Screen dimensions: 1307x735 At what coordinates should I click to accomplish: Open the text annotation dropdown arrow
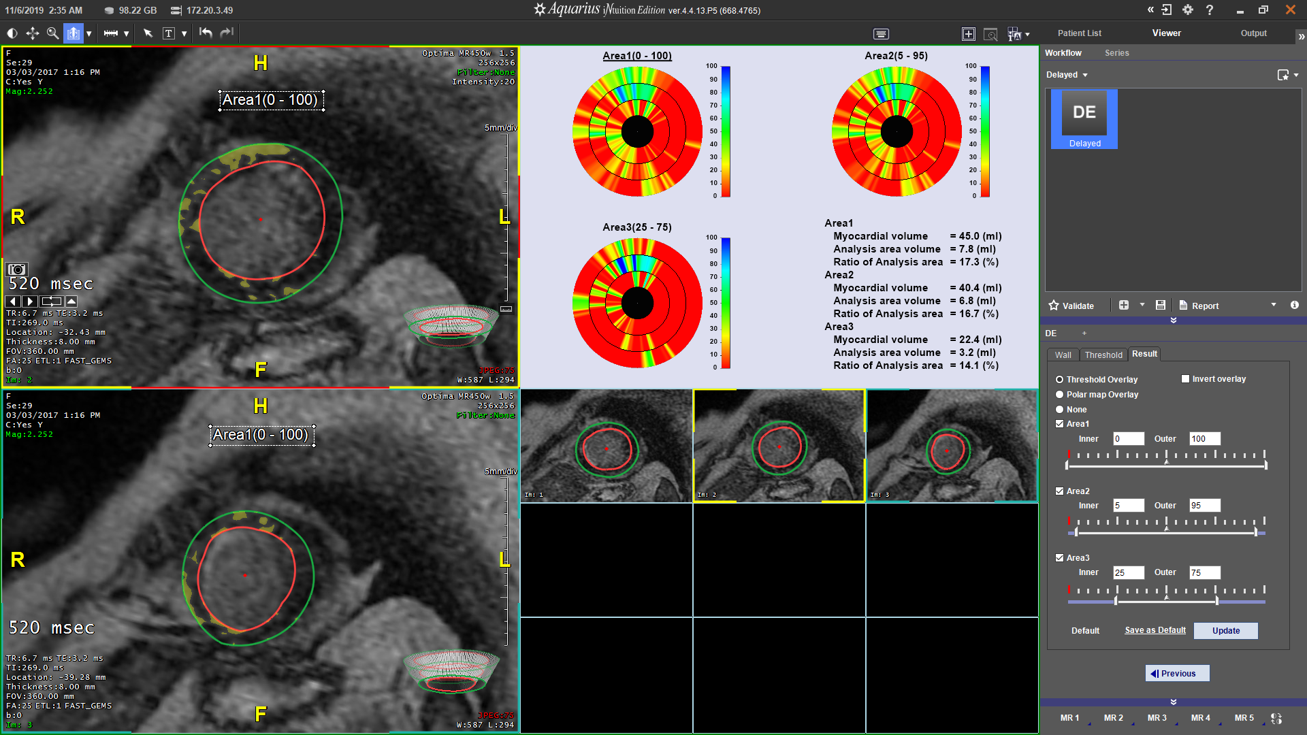[184, 33]
